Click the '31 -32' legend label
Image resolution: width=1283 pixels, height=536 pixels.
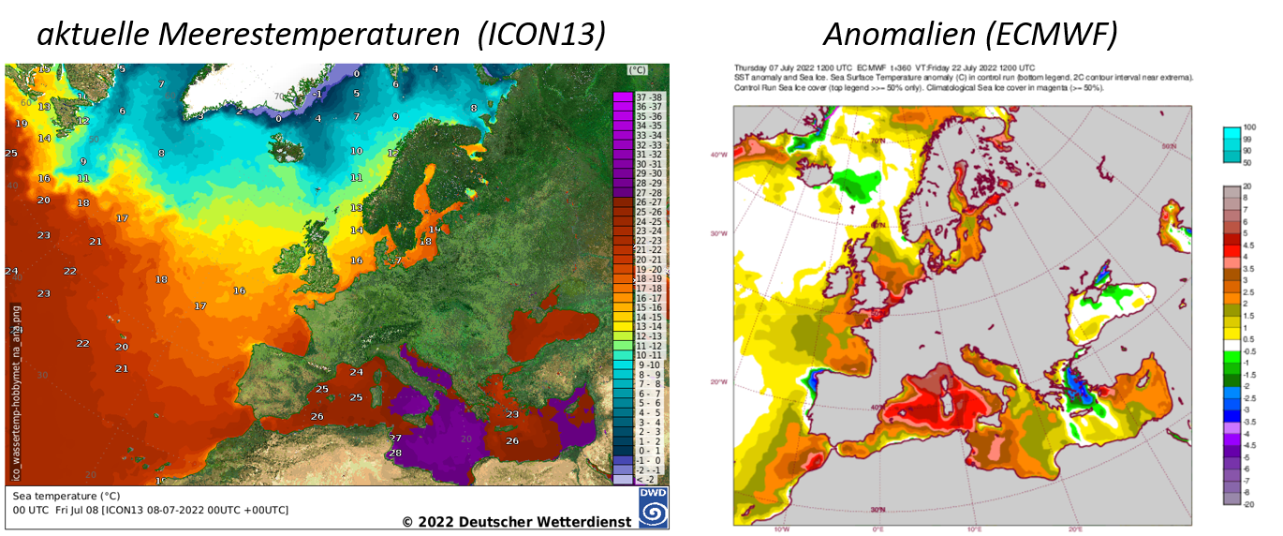tap(648, 154)
